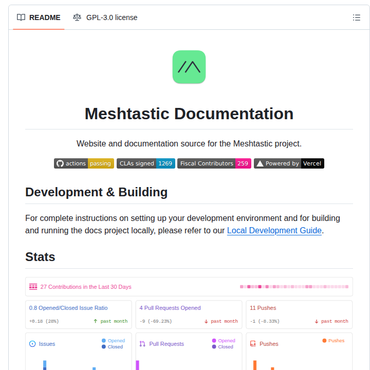Select 0.8 Opened/Closed Issue Ratio card title

[68, 308]
